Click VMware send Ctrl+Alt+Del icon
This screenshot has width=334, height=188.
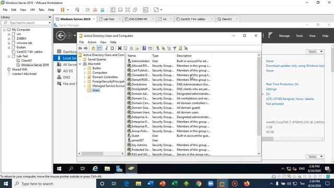pos(77,10)
